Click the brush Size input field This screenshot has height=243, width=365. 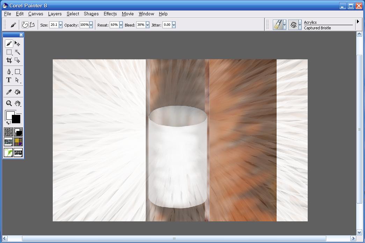pyautogui.click(x=54, y=25)
